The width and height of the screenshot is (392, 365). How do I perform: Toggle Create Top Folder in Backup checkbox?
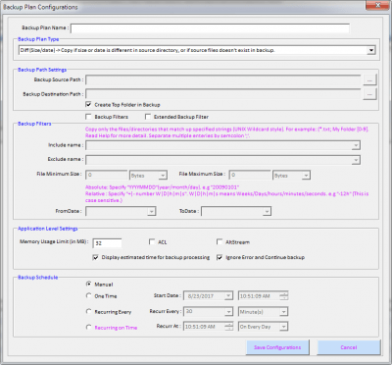pyautogui.click(x=88, y=105)
